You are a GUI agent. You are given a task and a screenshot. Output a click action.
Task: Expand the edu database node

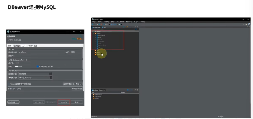point(96,37)
